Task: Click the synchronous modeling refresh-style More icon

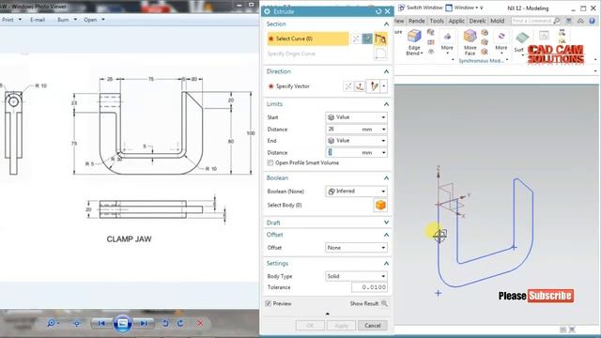Action: (501, 37)
